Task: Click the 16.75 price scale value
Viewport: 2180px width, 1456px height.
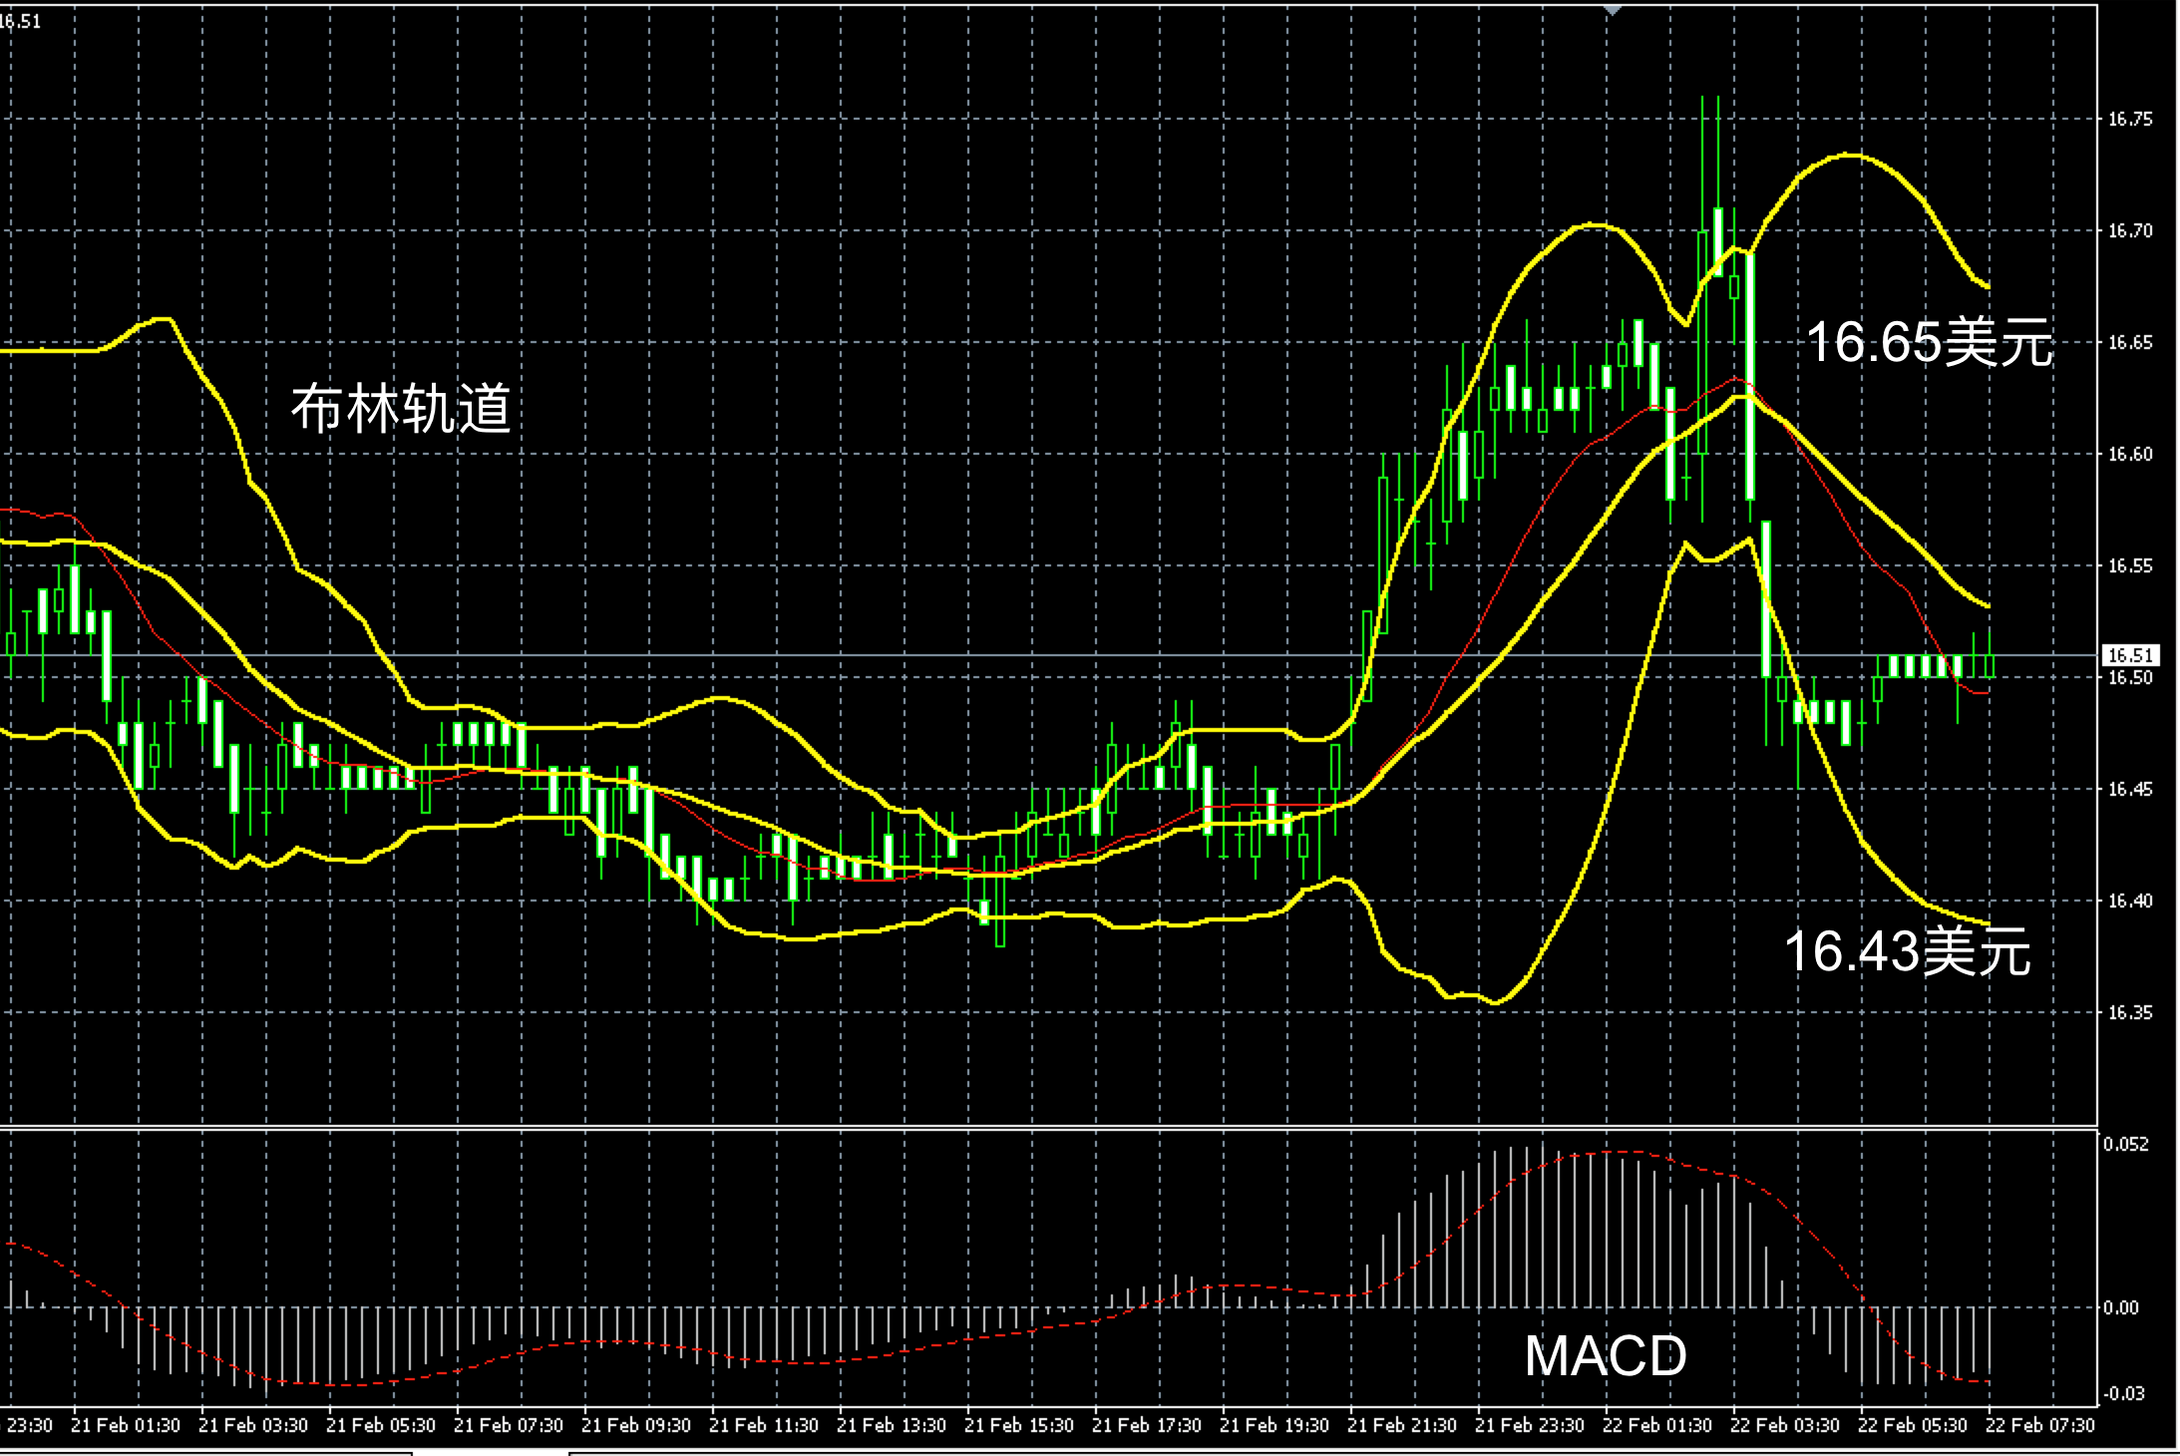Action: (2130, 120)
